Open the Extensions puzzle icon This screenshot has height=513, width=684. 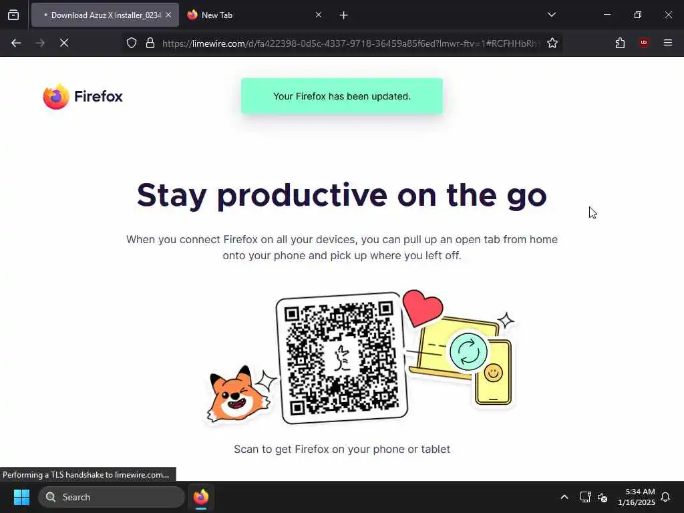click(x=620, y=43)
